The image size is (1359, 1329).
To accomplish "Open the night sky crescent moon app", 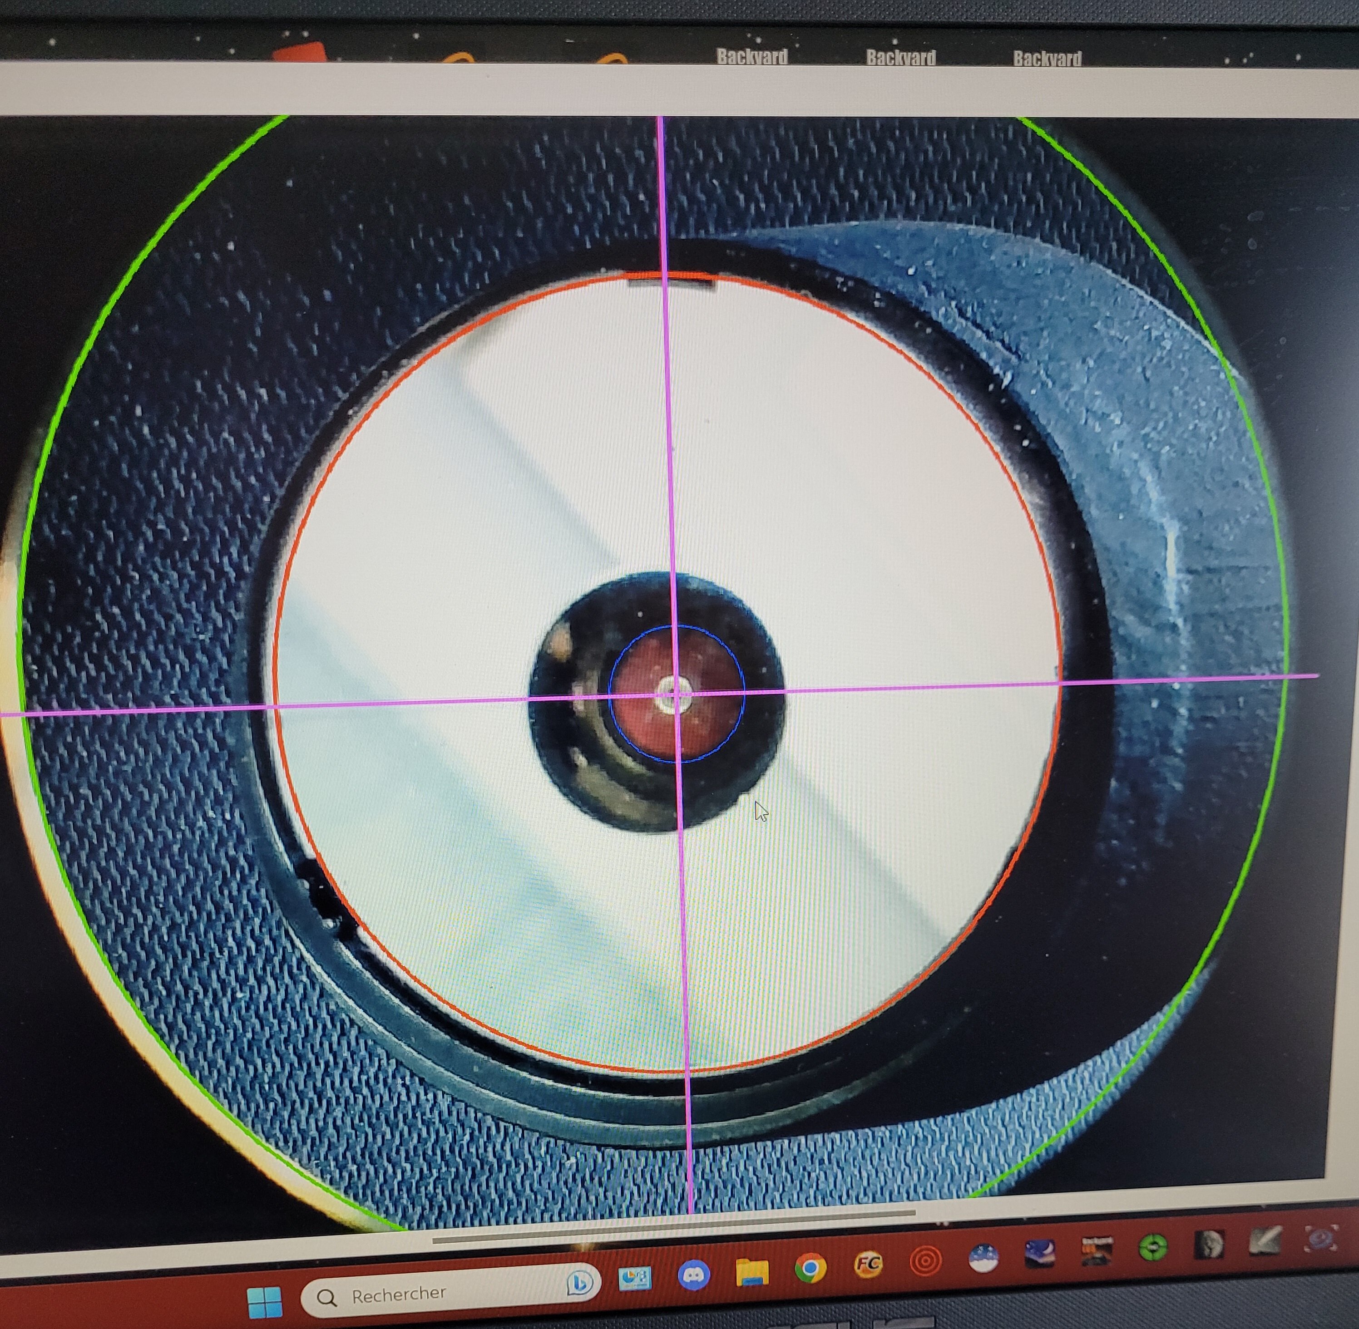I will pos(1040,1254).
